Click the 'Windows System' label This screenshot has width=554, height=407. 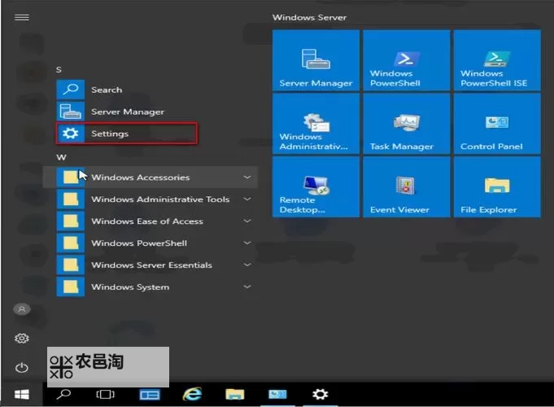(130, 287)
